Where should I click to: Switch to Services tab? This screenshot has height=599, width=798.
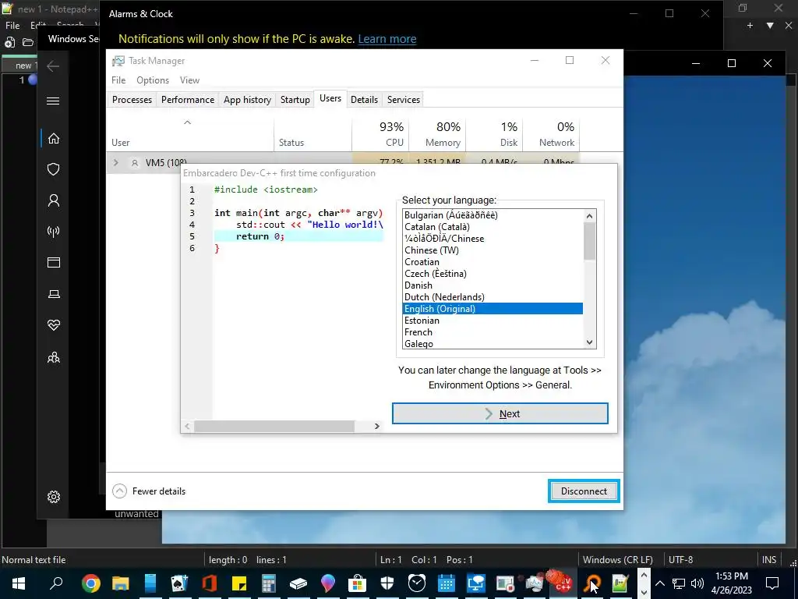[404, 100]
